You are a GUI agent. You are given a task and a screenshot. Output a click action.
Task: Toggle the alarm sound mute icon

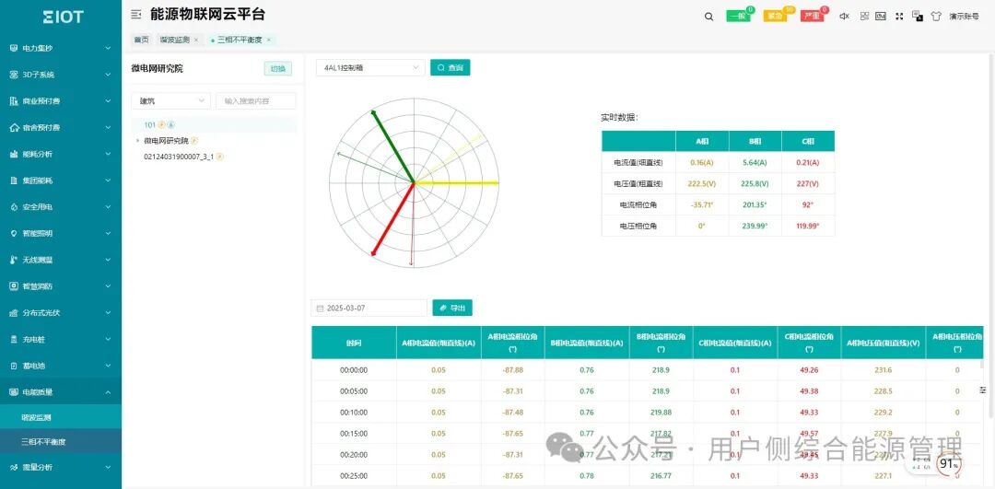coord(844,17)
